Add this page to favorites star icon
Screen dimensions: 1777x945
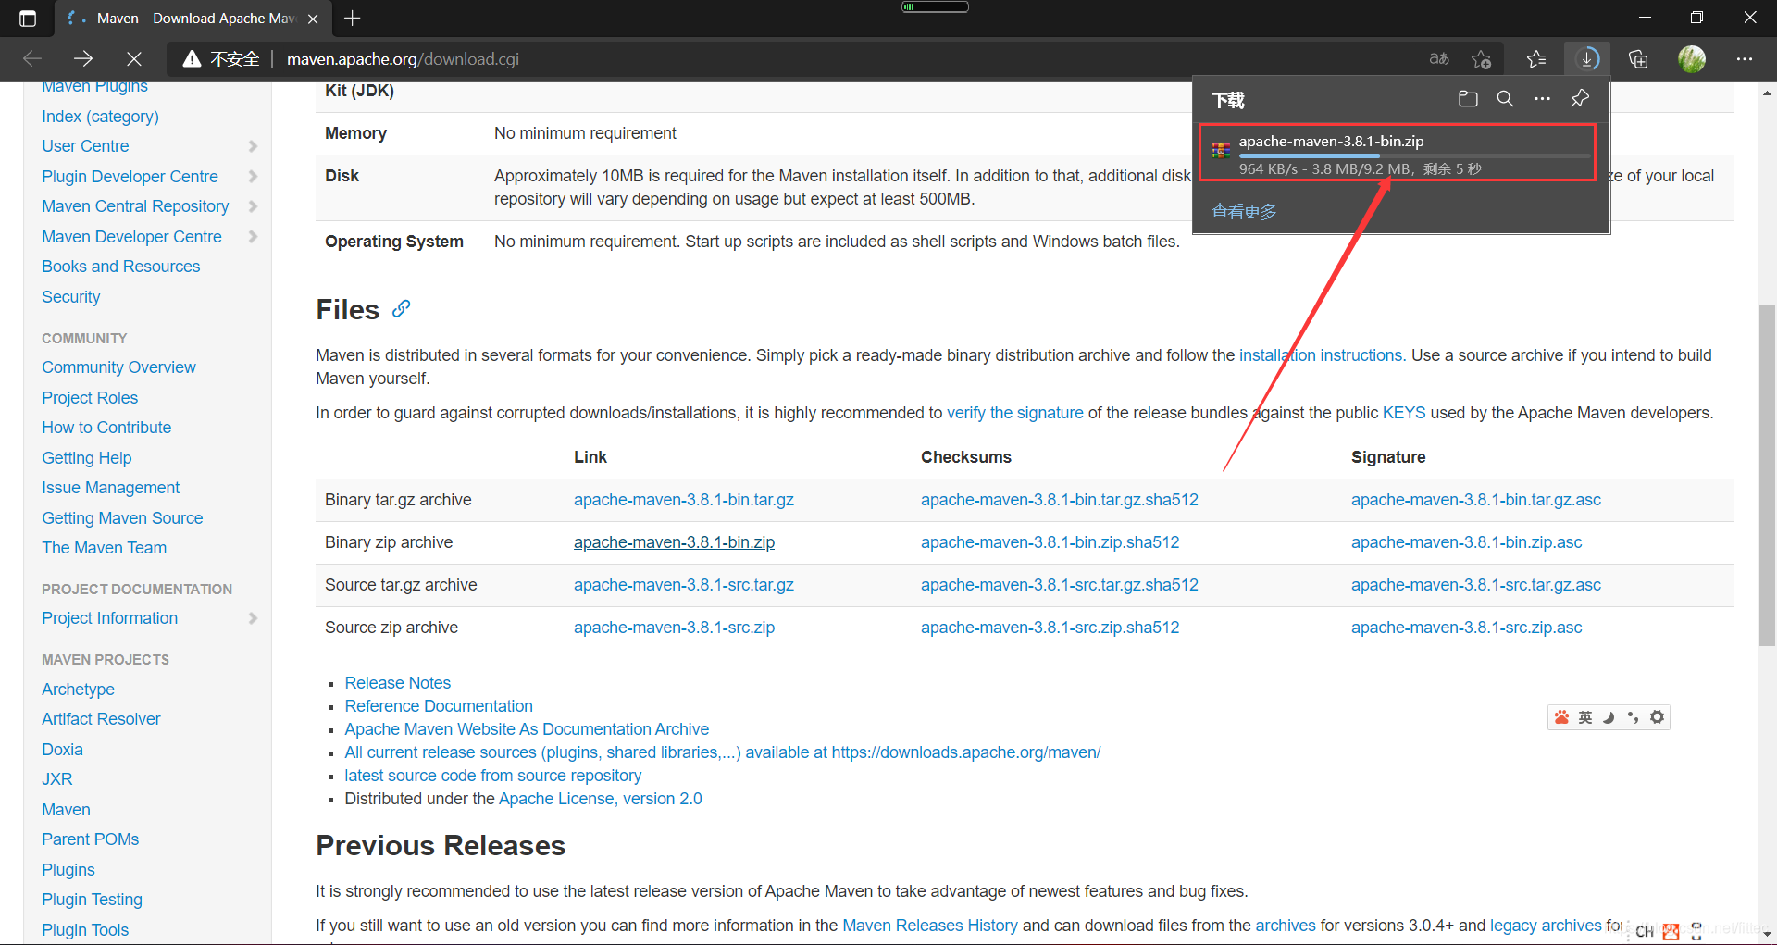1482,59
